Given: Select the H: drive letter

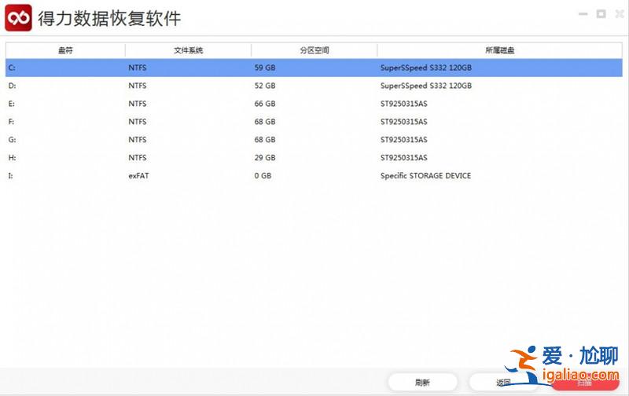Looking at the screenshot, I should (x=12, y=158).
